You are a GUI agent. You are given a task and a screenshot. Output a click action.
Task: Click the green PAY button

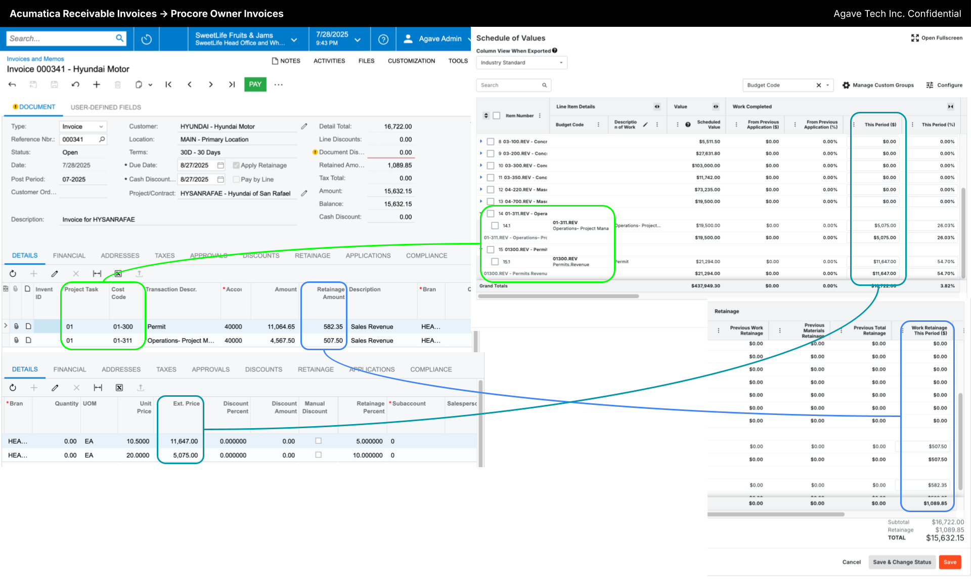(x=255, y=85)
